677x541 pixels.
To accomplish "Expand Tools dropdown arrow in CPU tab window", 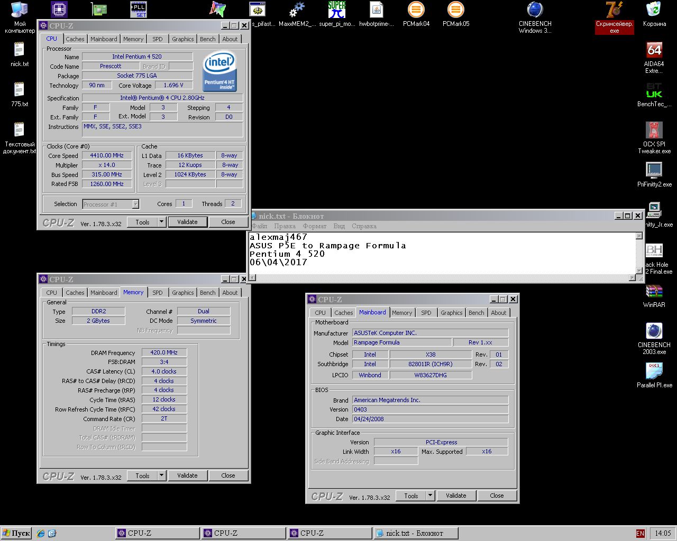I will (x=161, y=222).
